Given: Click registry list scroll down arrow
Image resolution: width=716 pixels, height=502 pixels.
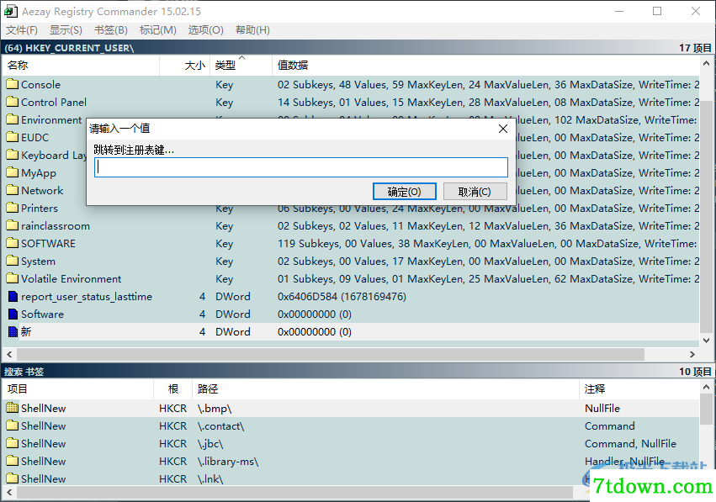Looking at the screenshot, I should tap(706, 341).
